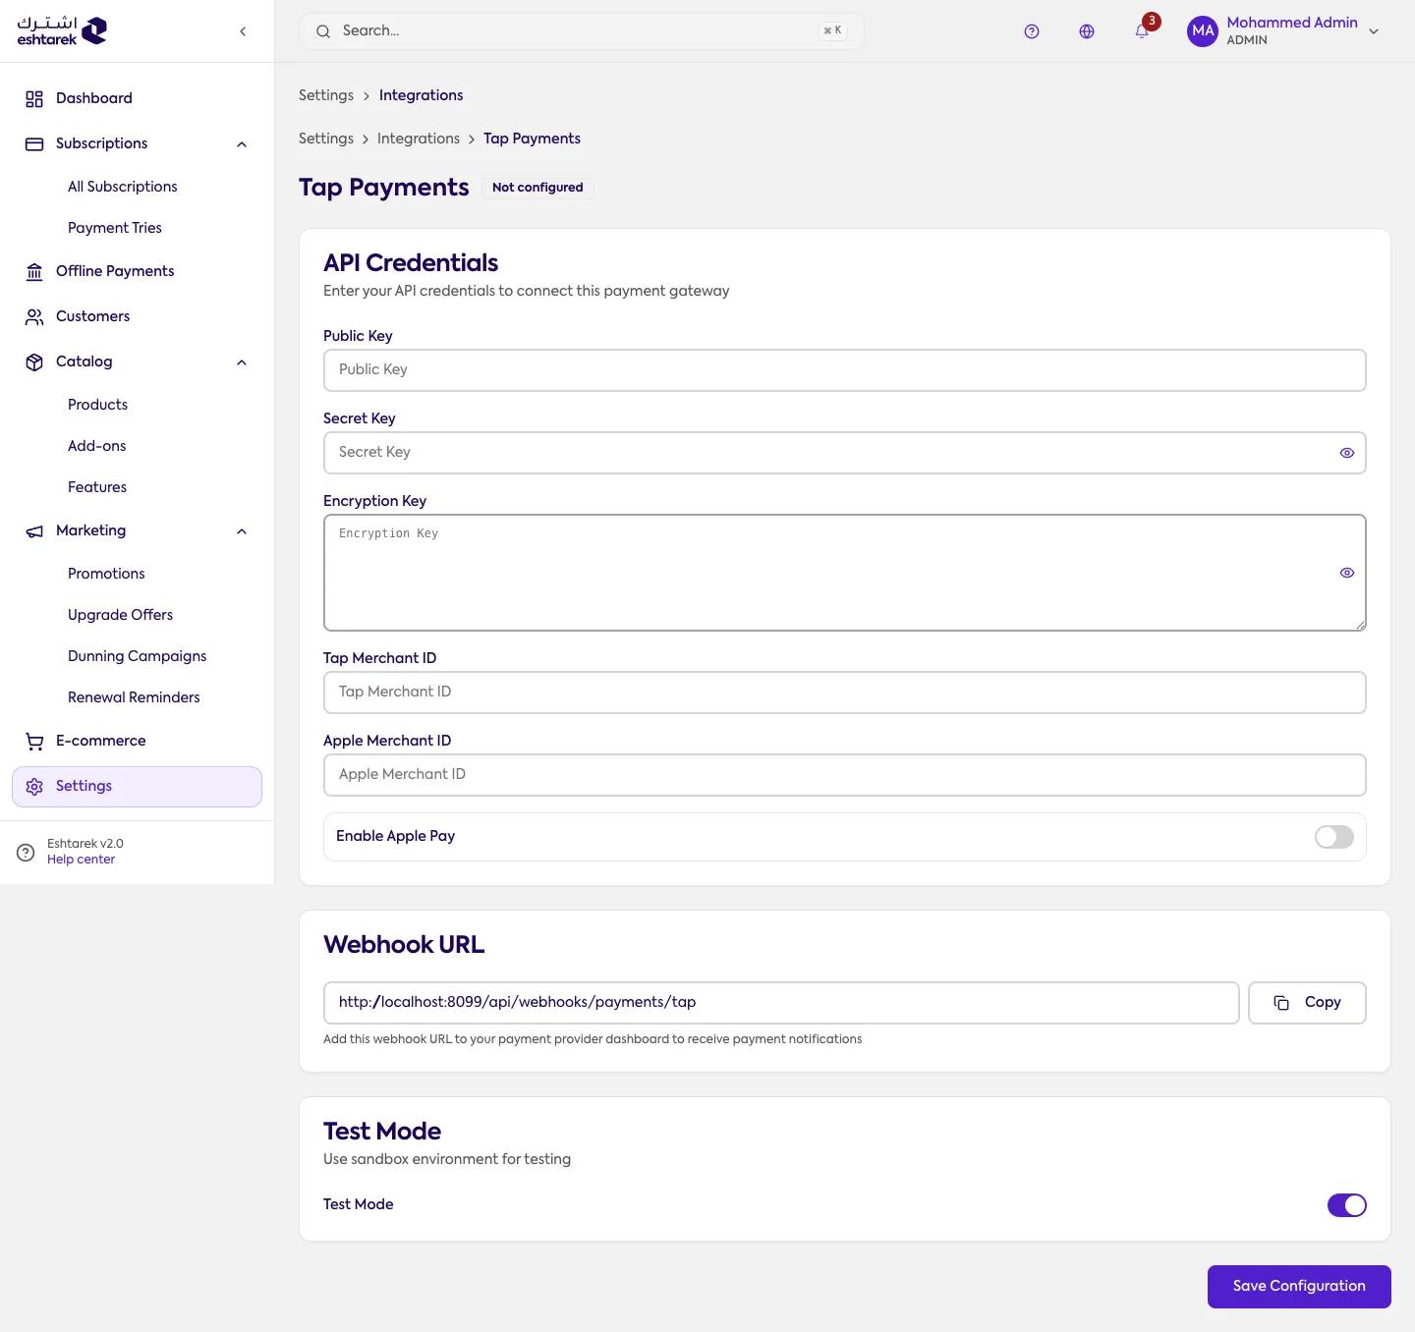Viewport: 1415px width, 1332px height.
Task: Click the Encryption Key text area
Action: coord(845,573)
